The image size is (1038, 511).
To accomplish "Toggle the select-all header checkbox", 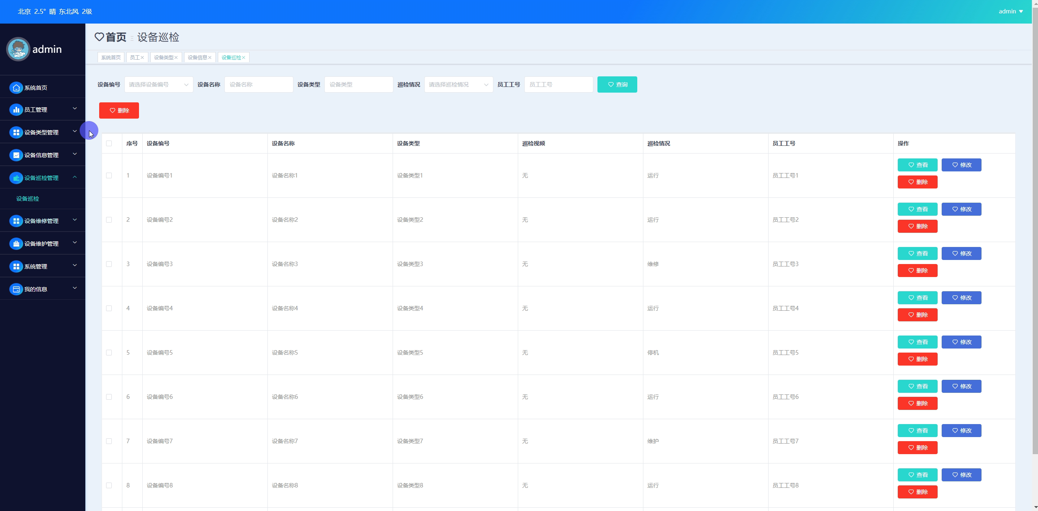I will [109, 143].
